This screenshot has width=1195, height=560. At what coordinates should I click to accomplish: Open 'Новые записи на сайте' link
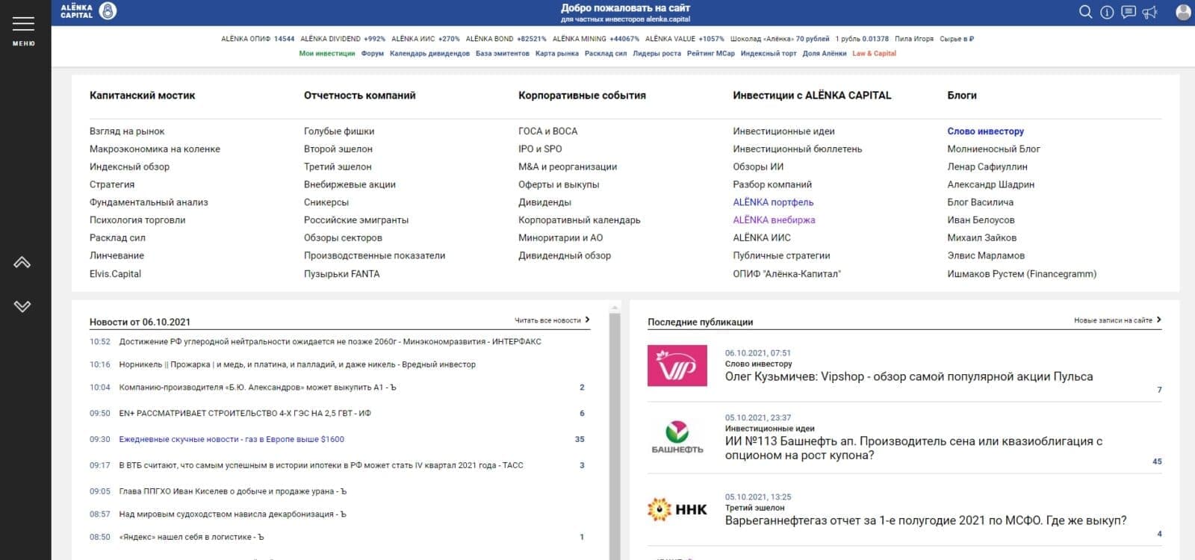point(1117,320)
